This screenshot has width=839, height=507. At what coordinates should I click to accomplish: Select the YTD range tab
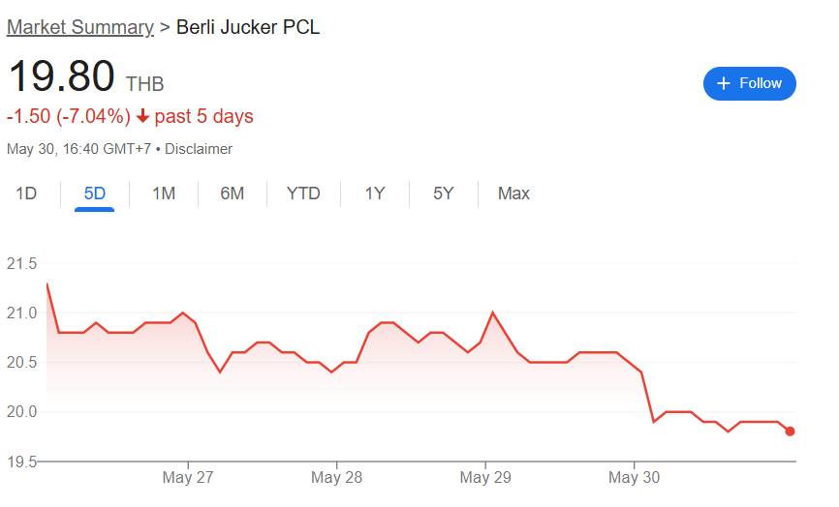pos(303,194)
